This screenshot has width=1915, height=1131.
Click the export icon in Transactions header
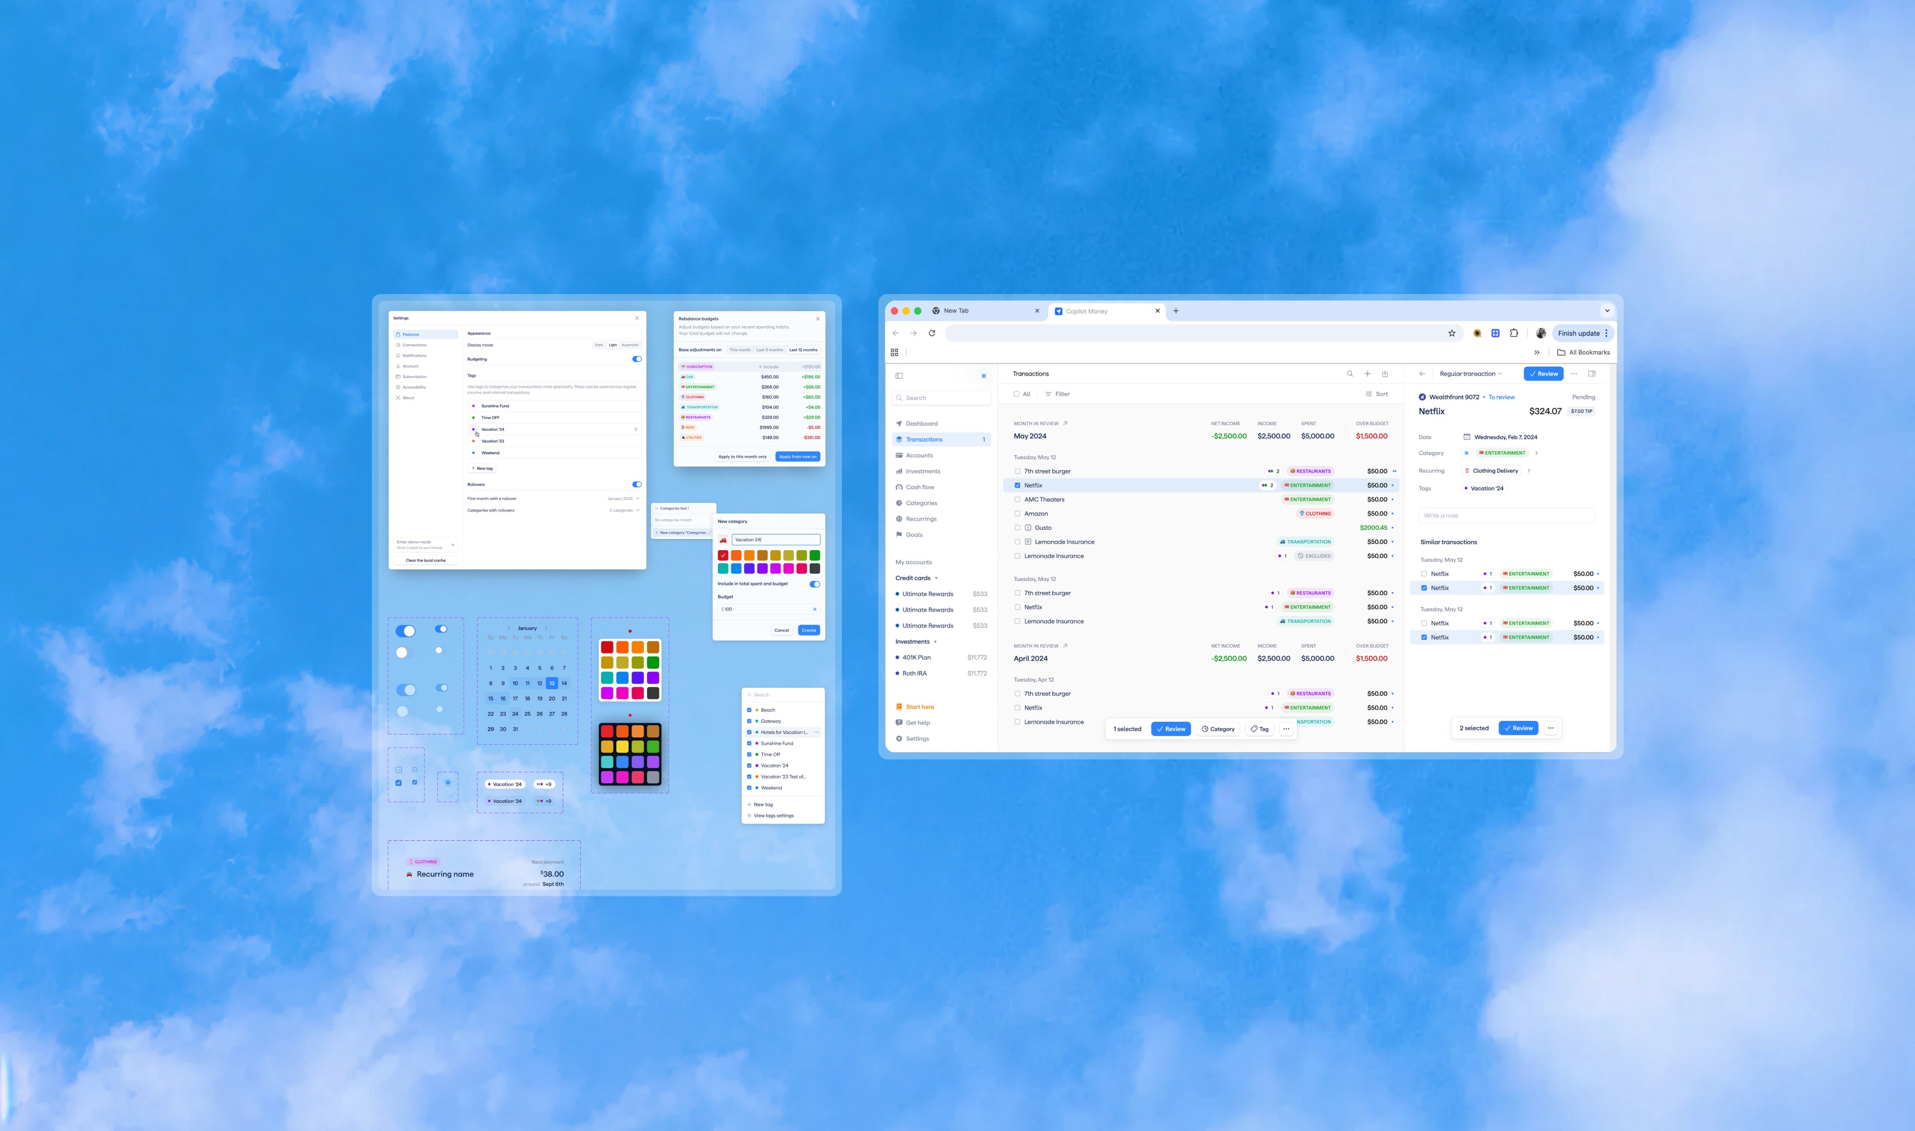(x=1385, y=374)
